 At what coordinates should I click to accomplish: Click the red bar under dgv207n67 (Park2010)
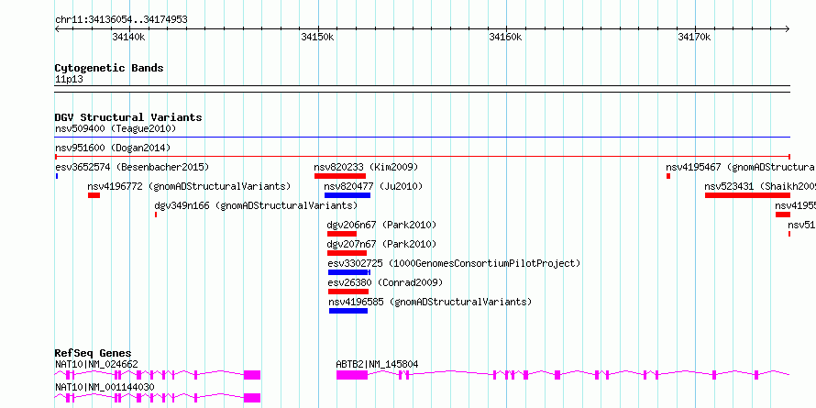tap(347, 253)
